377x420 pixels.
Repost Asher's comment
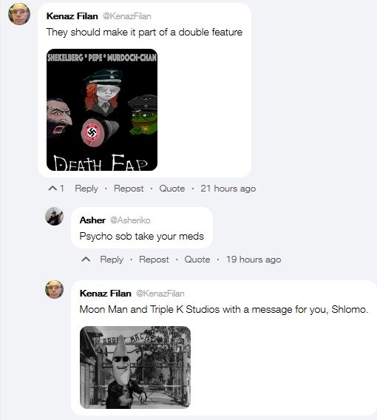(x=154, y=260)
